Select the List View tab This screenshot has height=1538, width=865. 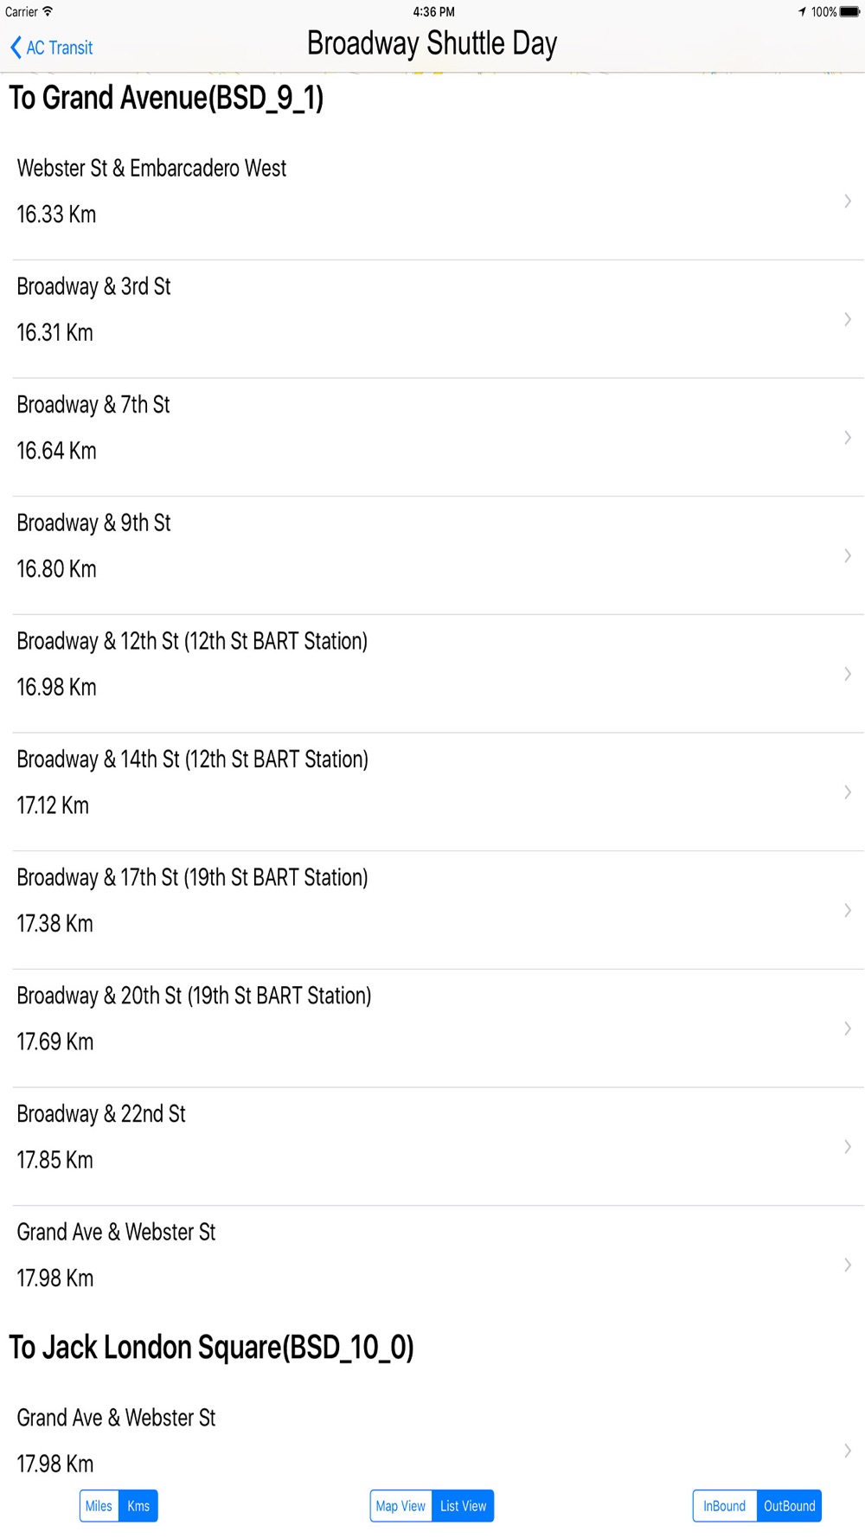coord(463,1506)
